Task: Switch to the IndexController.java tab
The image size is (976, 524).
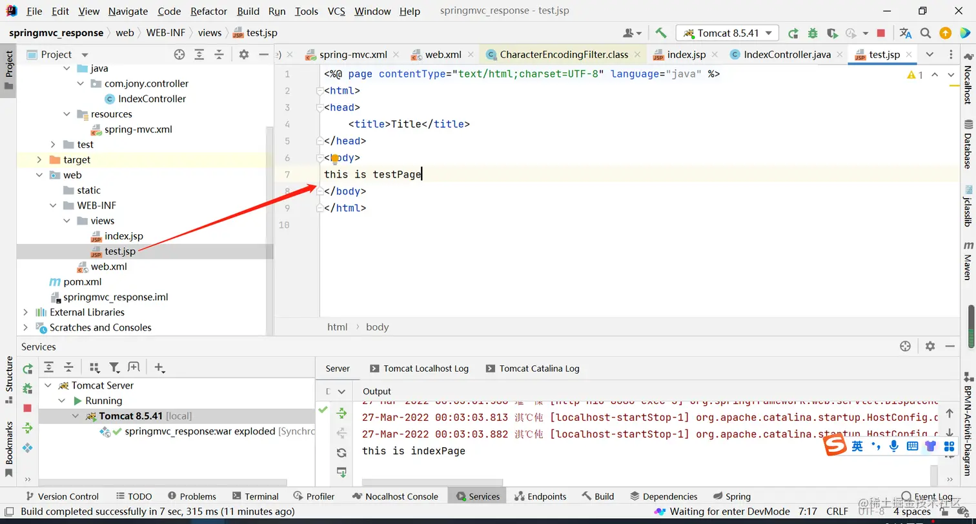Action: [787, 54]
